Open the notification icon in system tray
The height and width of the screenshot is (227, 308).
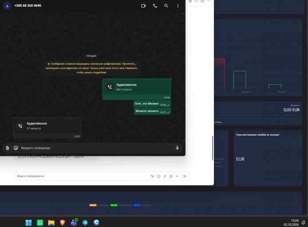click(304, 223)
